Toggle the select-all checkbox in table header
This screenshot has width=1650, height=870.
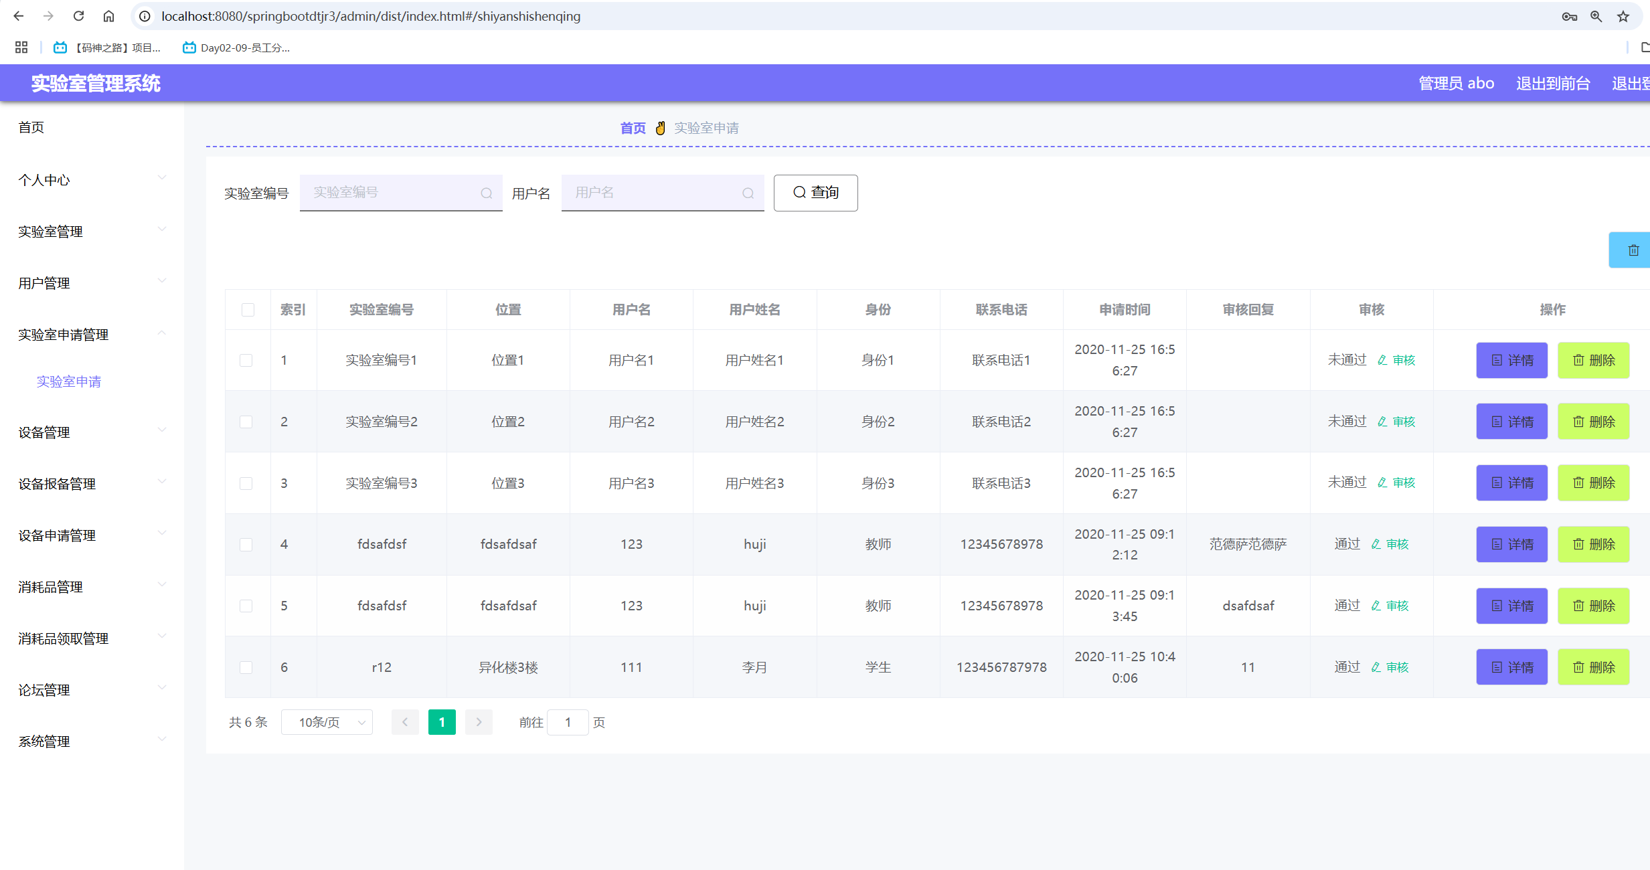pyautogui.click(x=248, y=310)
